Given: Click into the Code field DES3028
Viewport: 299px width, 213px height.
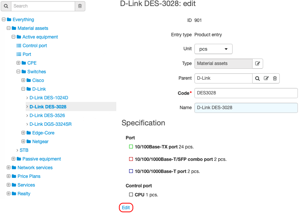Looking at the screenshot, I should pos(246,93).
